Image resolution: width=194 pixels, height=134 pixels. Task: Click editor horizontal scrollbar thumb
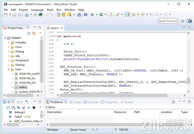click(113, 95)
